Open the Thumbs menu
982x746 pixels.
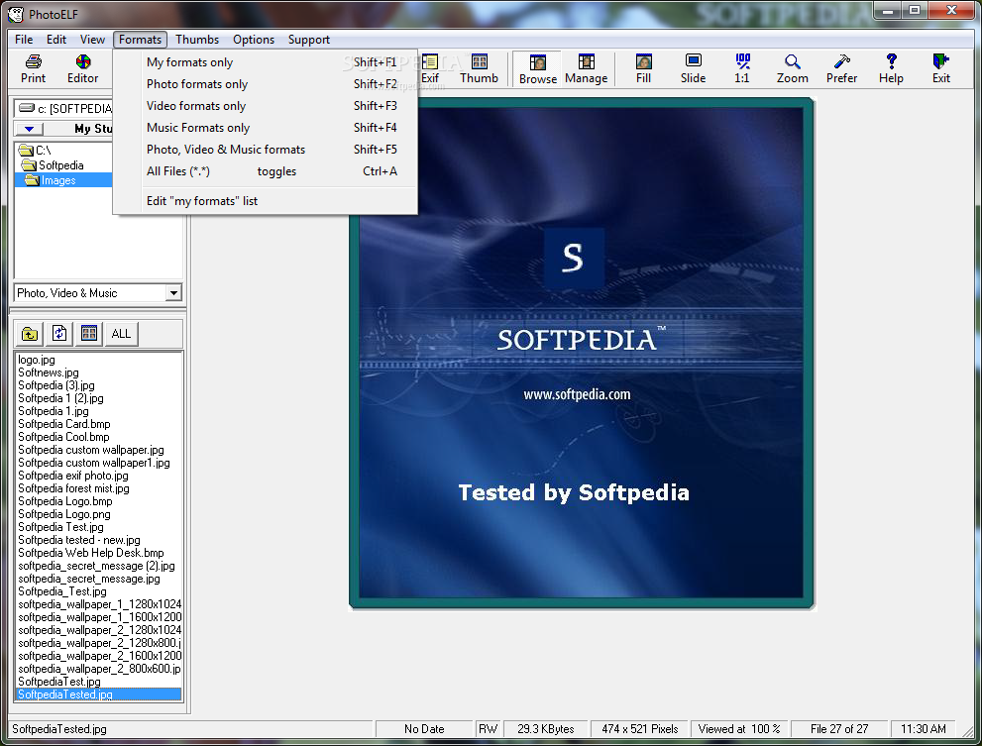[x=197, y=40]
